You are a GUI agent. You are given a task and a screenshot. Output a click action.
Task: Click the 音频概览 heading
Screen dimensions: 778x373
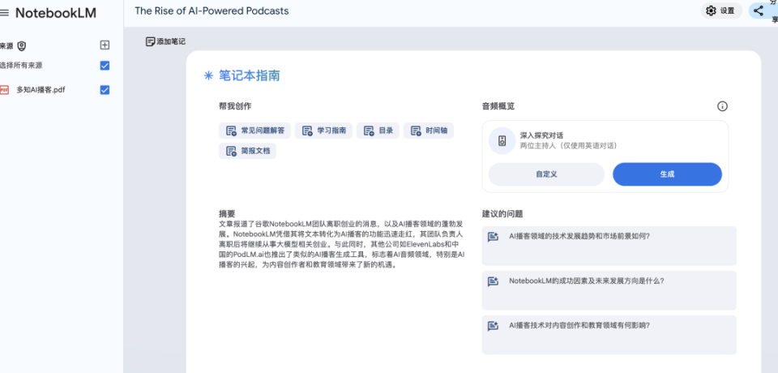(x=498, y=106)
